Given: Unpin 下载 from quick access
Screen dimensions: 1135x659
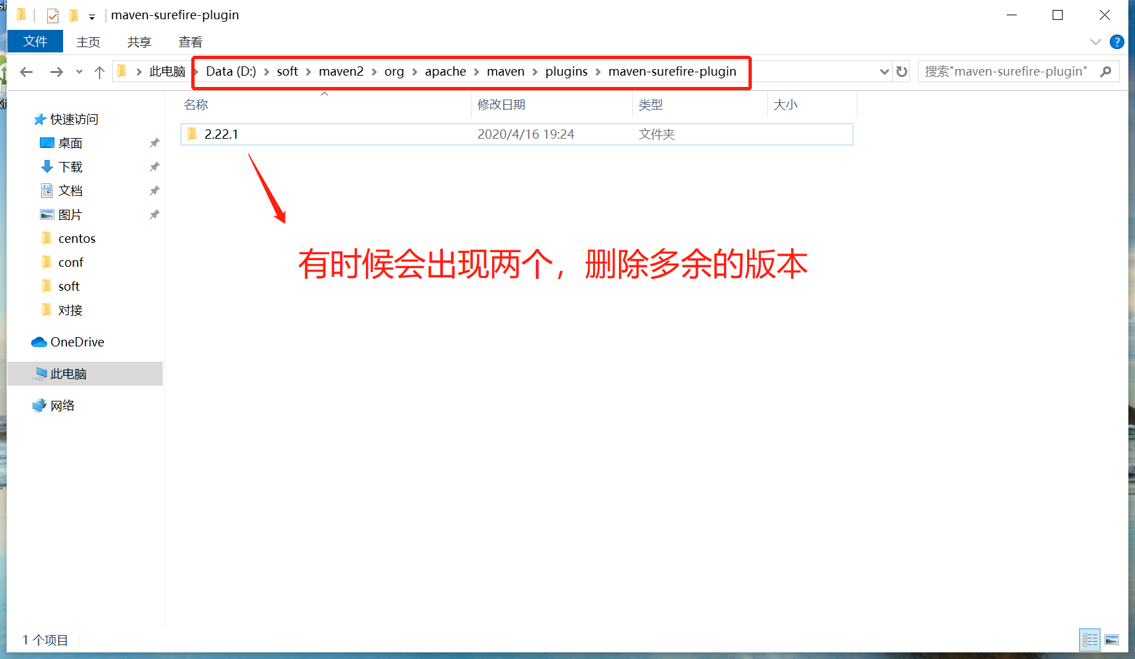Looking at the screenshot, I should [x=154, y=167].
